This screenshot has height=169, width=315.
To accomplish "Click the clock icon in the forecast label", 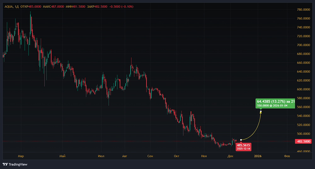I will pos(271,106).
